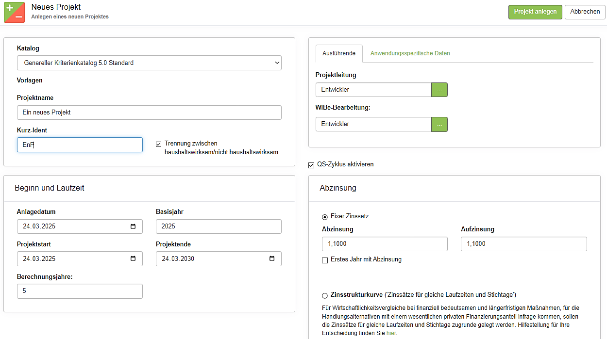The height and width of the screenshot is (339, 607).
Task: Open calendar picker for Projektstart
Action: point(133,259)
